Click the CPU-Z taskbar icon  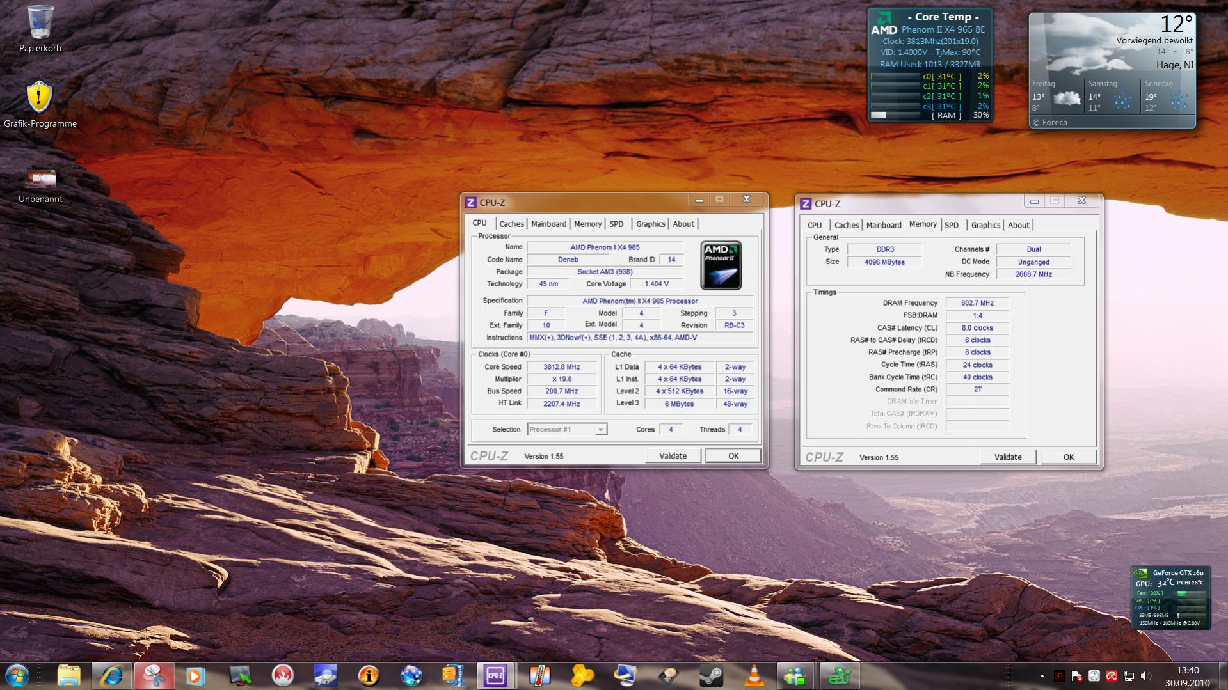pos(495,675)
